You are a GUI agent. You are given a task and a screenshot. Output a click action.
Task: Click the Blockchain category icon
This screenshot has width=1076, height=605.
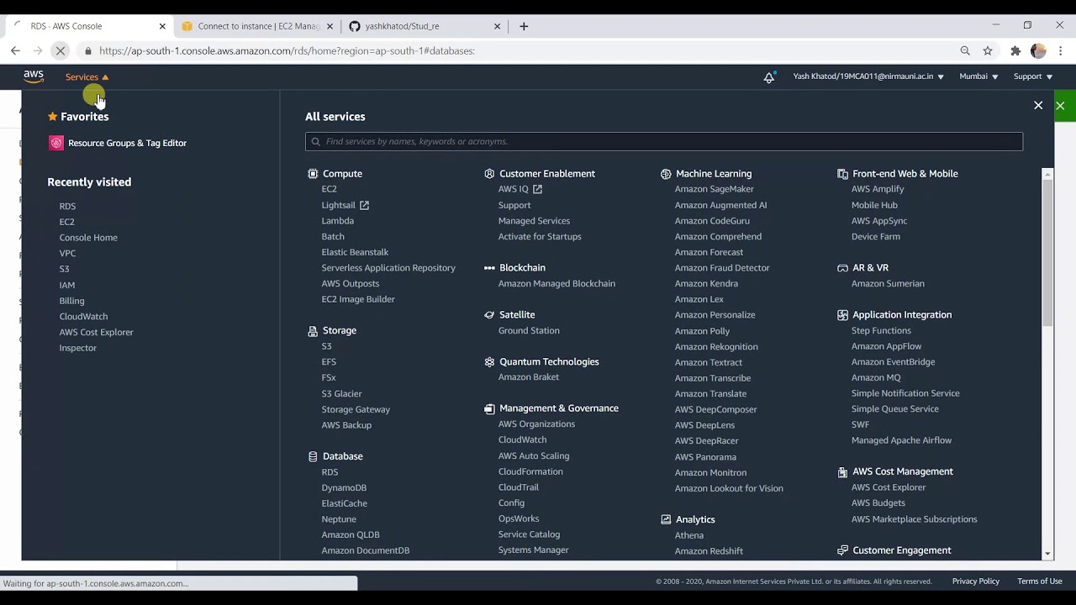[x=489, y=268]
